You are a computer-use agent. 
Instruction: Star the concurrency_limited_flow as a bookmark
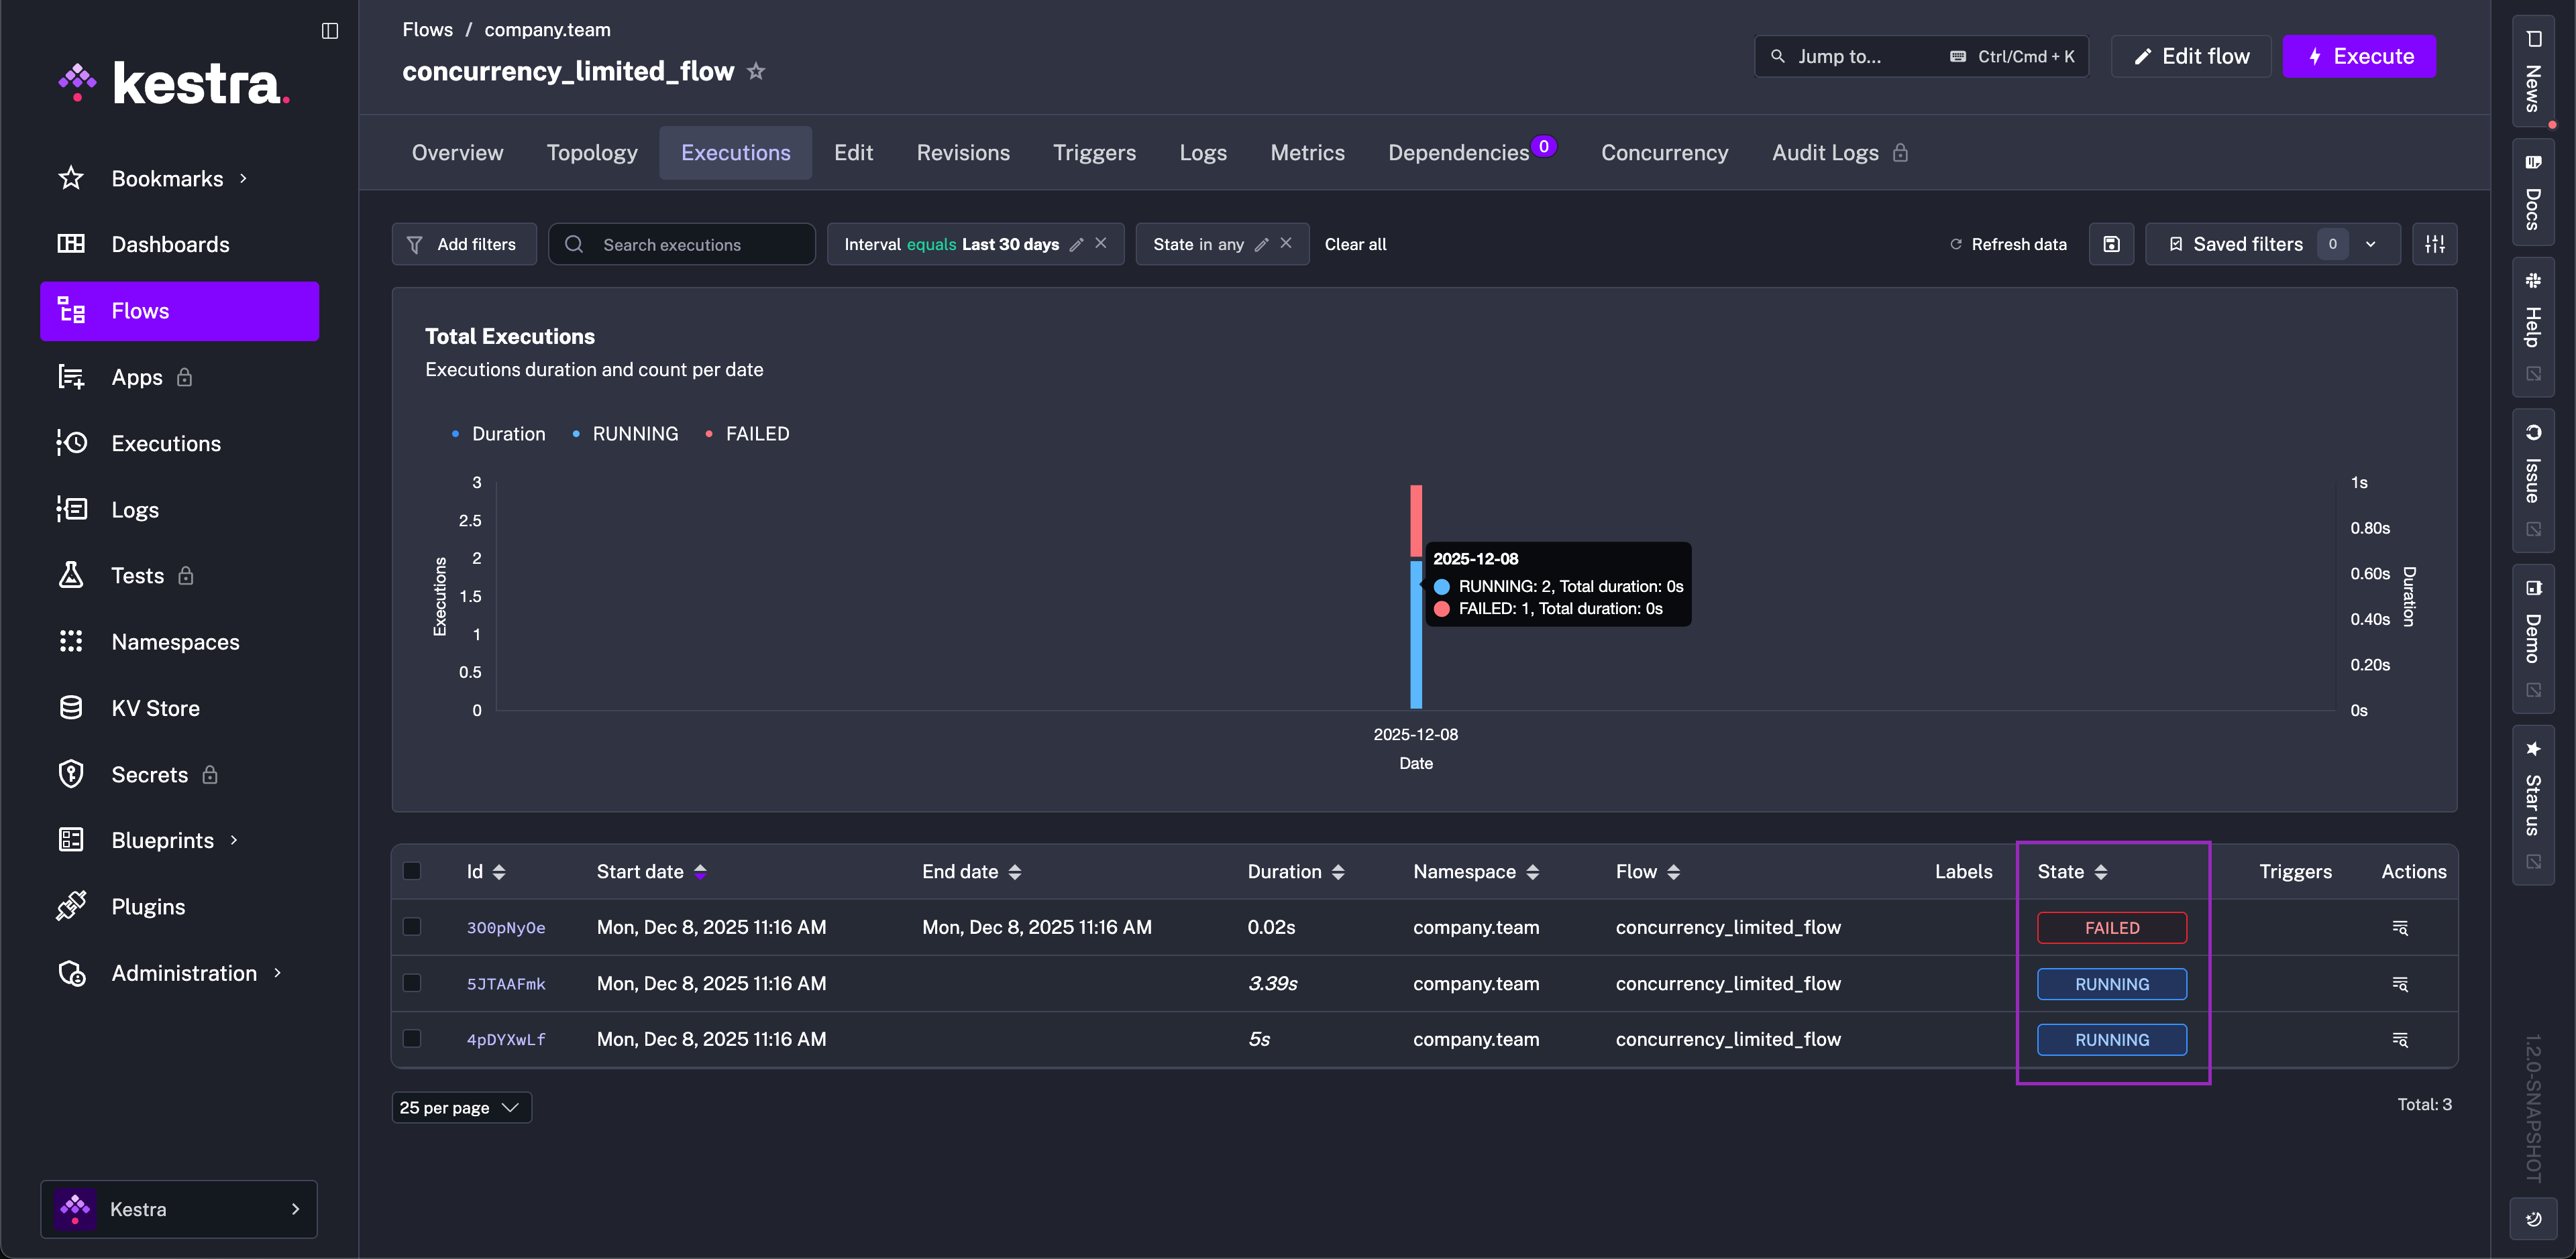(x=756, y=71)
